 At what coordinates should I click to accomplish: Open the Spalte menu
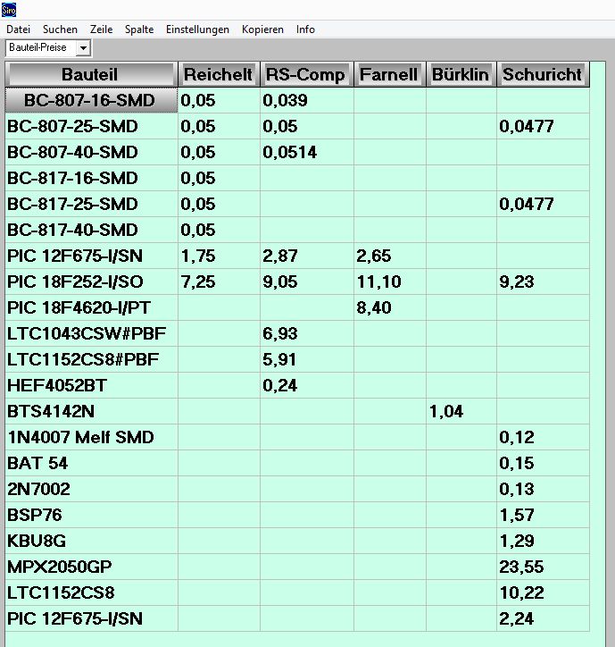tap(139, 29)
